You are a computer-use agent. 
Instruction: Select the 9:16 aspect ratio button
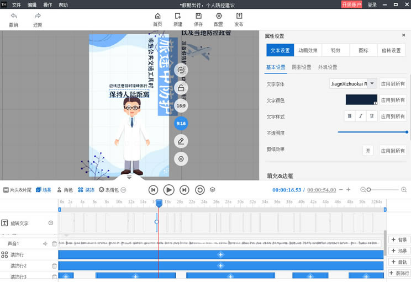[181, 124]
